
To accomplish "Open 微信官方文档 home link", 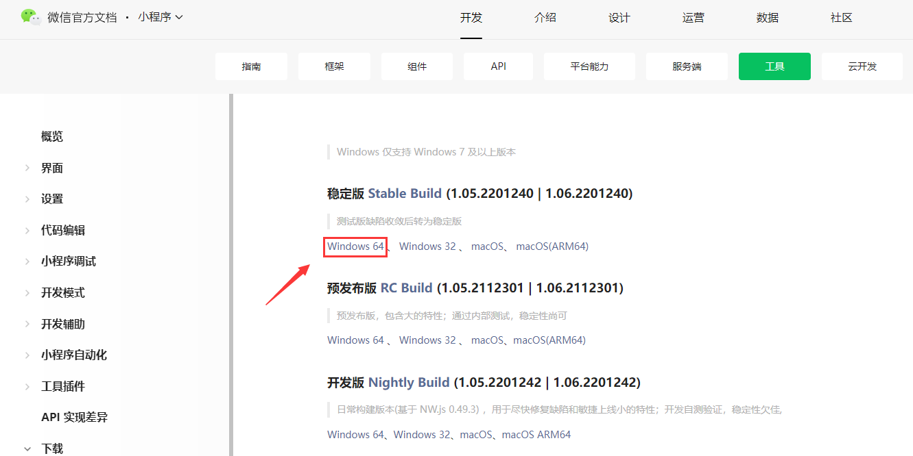I will tap(82, 18).
